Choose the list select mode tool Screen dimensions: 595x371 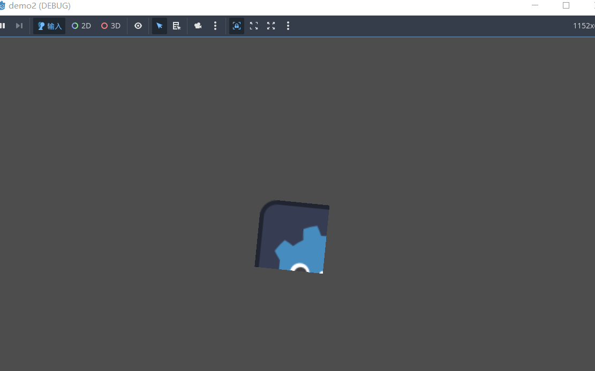click(x=177, y=26)
